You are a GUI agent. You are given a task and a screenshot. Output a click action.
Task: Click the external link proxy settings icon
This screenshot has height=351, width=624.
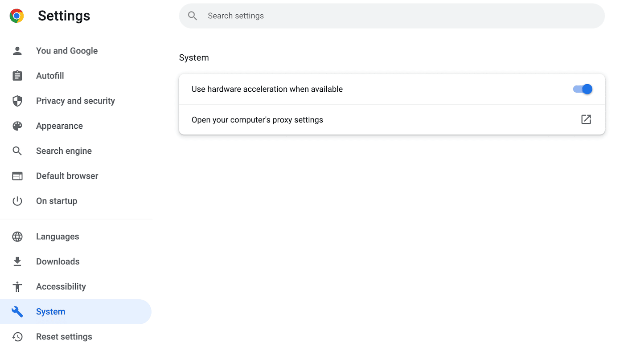tap(586, 119)
